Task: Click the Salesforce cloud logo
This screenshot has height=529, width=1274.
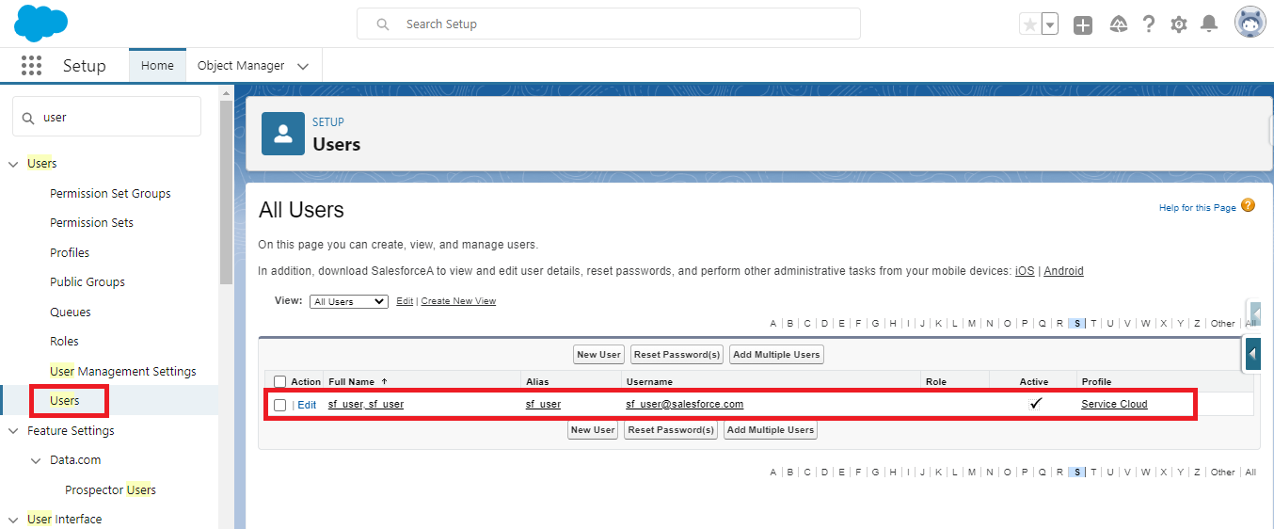Action: [40, 23]
